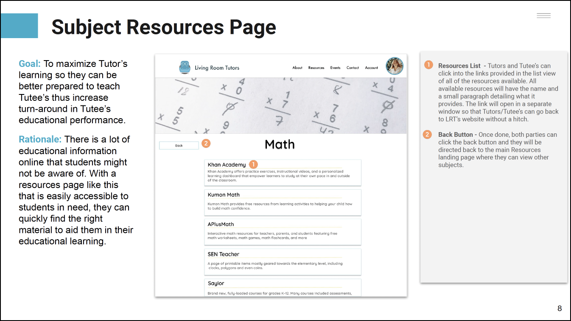Click the math worksheet banner image

pyautogui.click(x=281, y=105)
